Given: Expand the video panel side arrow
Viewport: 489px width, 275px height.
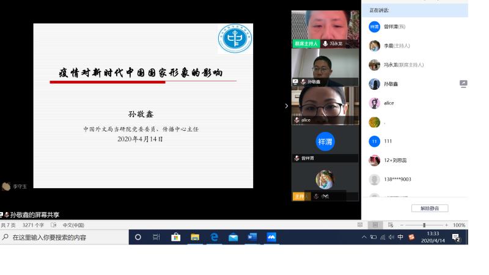Looking at the screenshot, I should (286, 106).
